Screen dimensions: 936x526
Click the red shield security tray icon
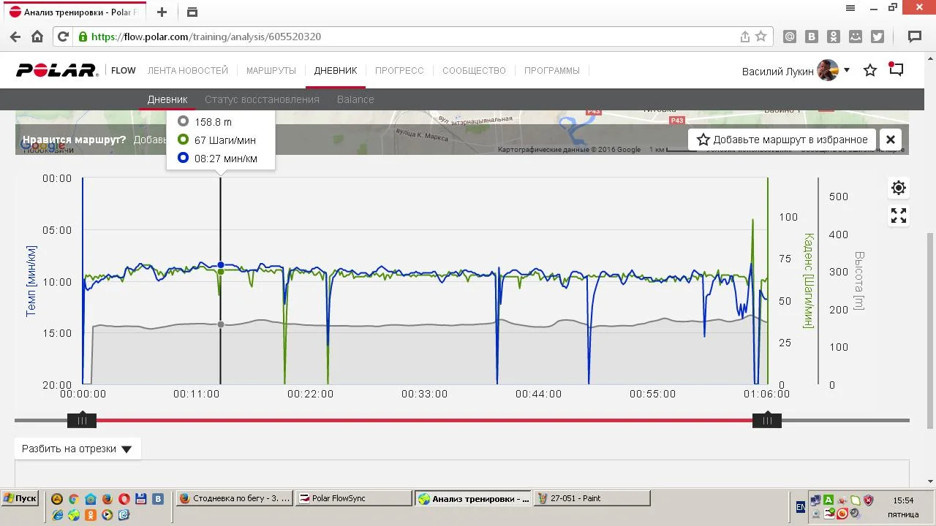tap(869, 500)
